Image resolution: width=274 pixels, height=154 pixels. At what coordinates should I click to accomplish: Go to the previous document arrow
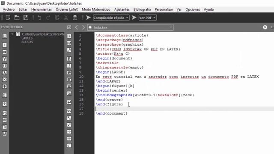coord(77,27)
